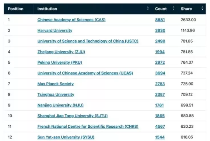The image size is (210, 141).
Task: Open Tsinghua University link
Action: [x=56, y=94]
